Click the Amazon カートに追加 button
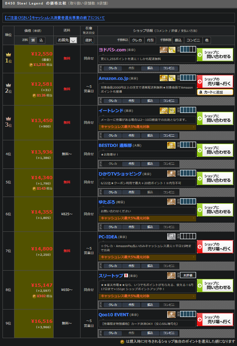The height and width of the screenshot is (346, 237). point(215,92)
